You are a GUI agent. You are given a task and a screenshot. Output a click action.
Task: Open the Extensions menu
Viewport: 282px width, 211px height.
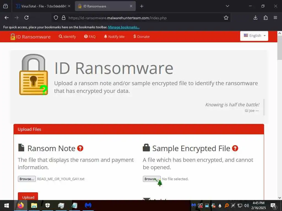coord(265,18)
